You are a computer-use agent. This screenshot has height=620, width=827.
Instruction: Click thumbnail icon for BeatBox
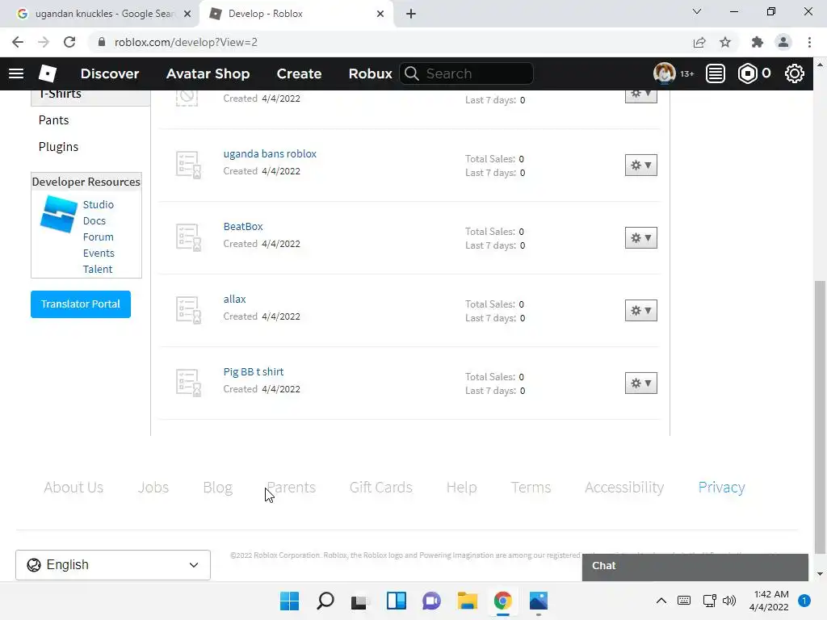(188, 238)
